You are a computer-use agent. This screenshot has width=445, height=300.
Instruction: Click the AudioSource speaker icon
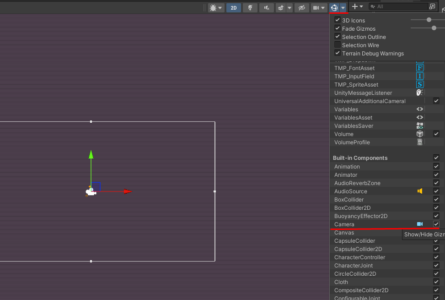(x=420, y=191)
